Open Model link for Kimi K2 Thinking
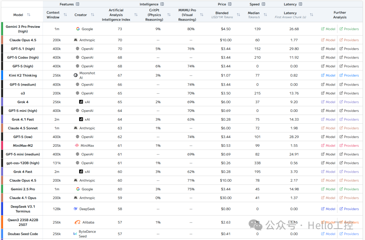The width and height of the screenshot is (365, 240). pos(328,75)
